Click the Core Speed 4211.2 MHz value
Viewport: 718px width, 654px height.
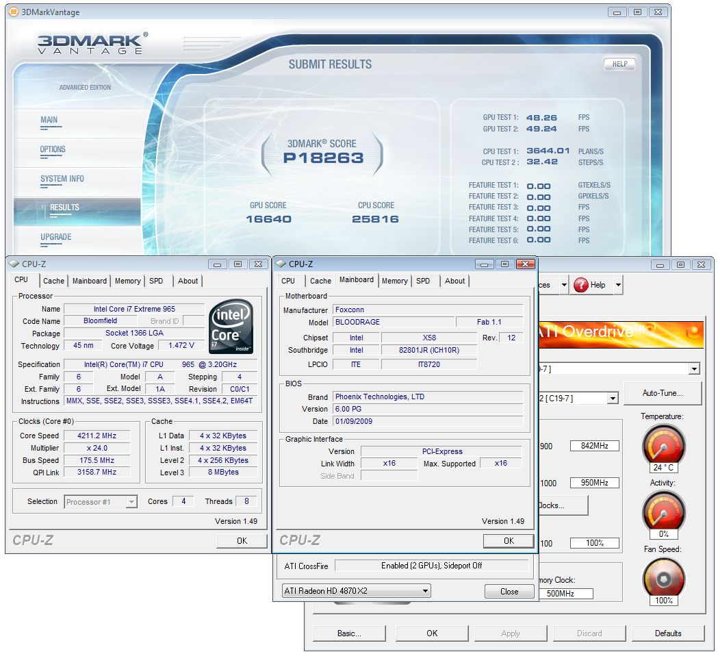tap(97, 436)
